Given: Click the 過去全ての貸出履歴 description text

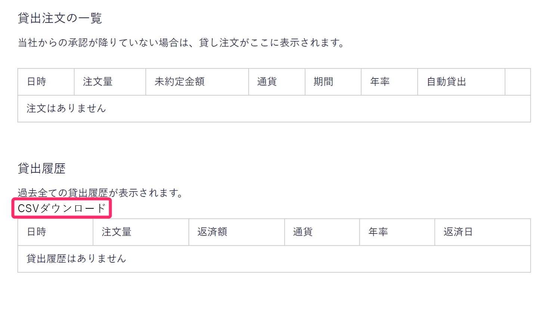Looking at the screenshot, I should click(101, 193).
